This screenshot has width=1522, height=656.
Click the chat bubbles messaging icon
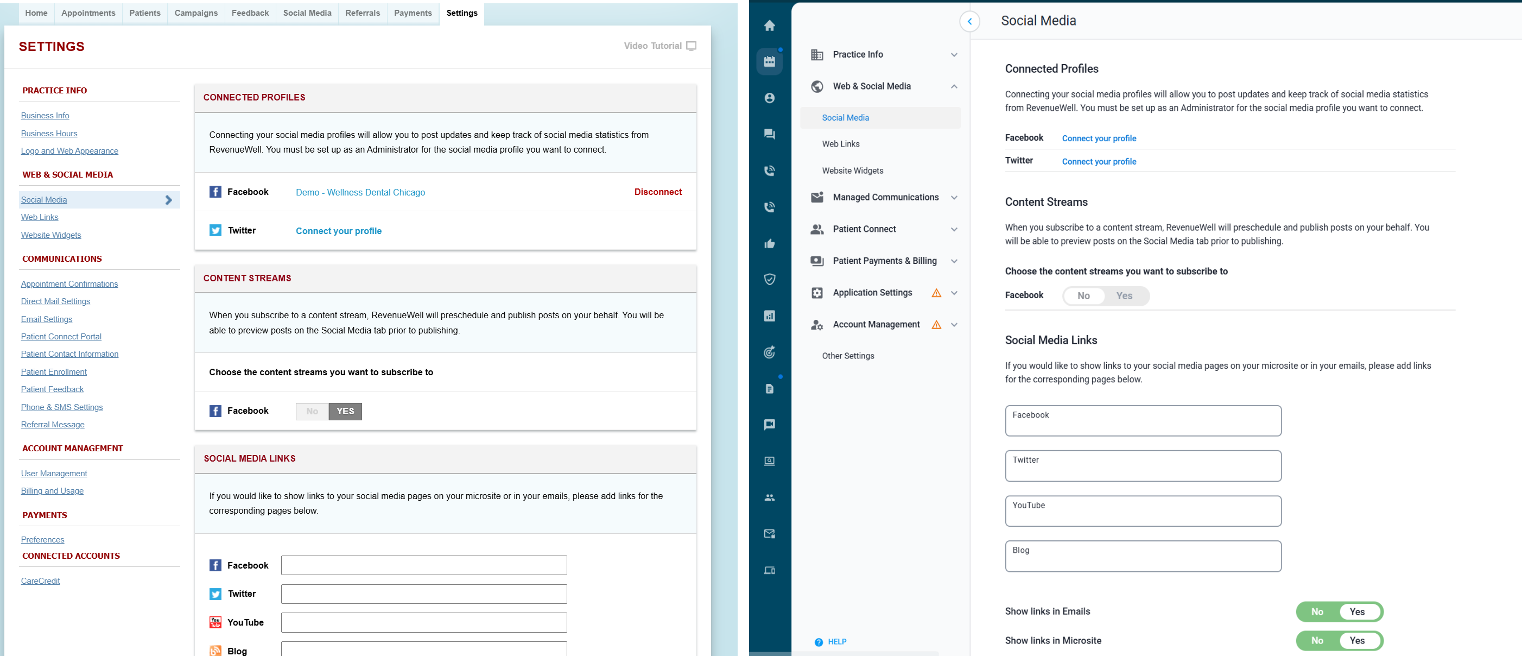coord(769,134)
